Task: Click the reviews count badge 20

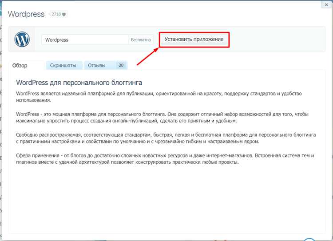Action: tap(121, 65)
